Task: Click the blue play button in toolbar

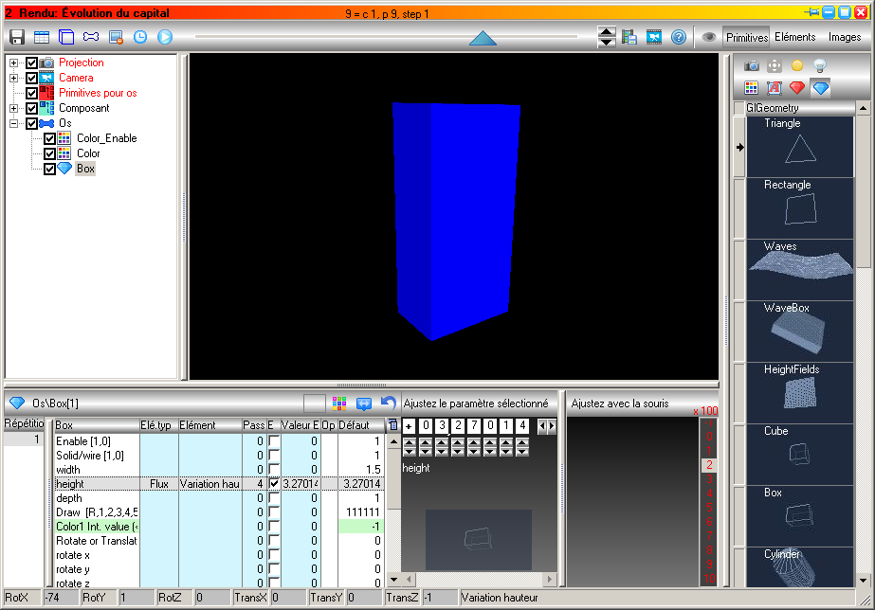Action: pyautogui.click(x=165, y=37)
